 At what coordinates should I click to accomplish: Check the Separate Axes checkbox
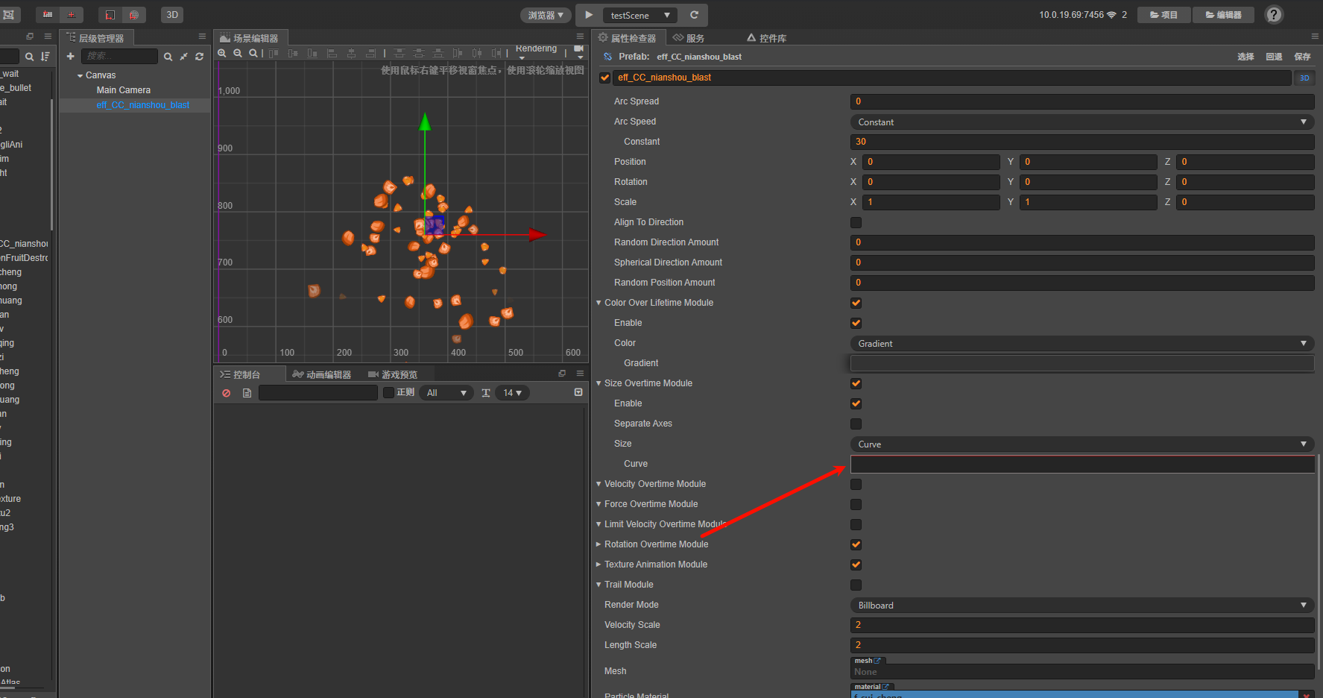(856, 424)
